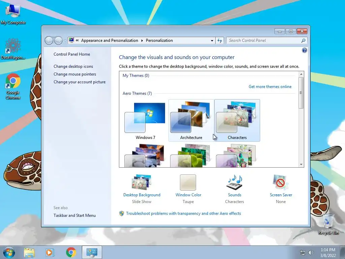Select the Characters theme
The height and width of the screenshot is (259, 345).
[x=237, y=120]
